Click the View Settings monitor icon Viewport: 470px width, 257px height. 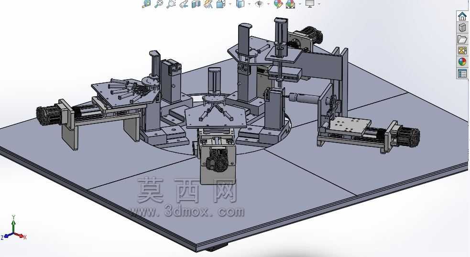pos(310,4)
